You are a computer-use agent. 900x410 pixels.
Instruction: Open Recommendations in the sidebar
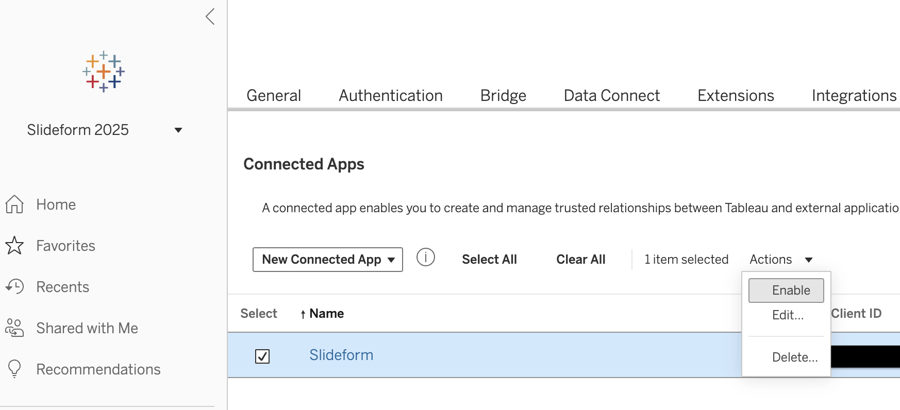pos(98,369)
